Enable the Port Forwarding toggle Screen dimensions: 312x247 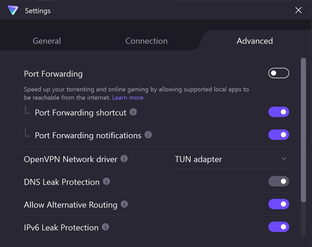pyautogui.click(x=279, y=73)
